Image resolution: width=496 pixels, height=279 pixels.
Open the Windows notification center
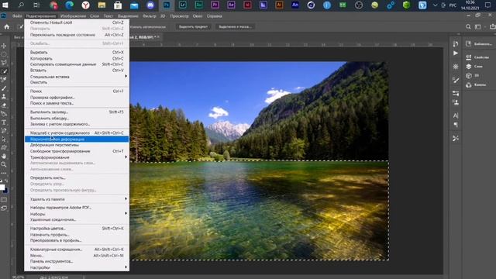click(488, 5)
